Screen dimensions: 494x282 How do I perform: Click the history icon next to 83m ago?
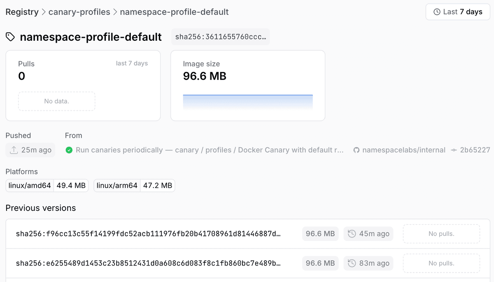pyautogui.click(x=352, y=263)
